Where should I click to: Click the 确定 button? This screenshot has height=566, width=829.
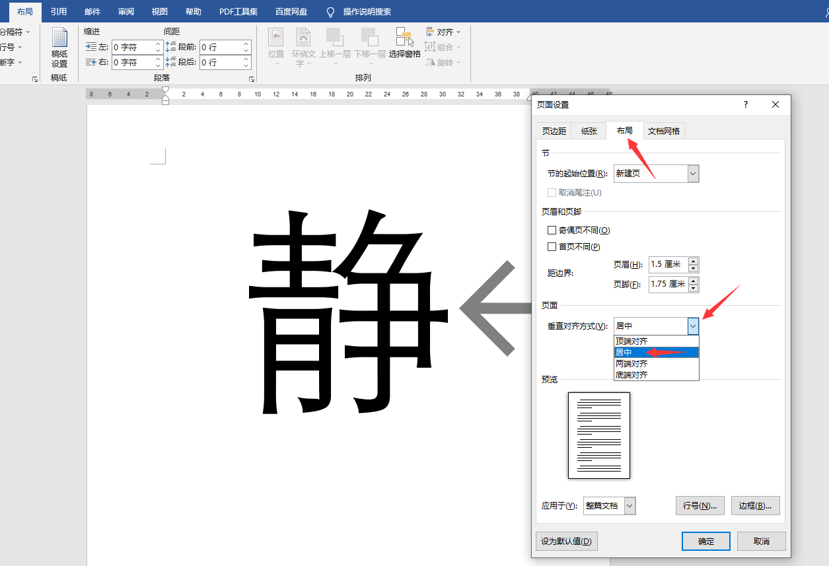pos(705,541)
